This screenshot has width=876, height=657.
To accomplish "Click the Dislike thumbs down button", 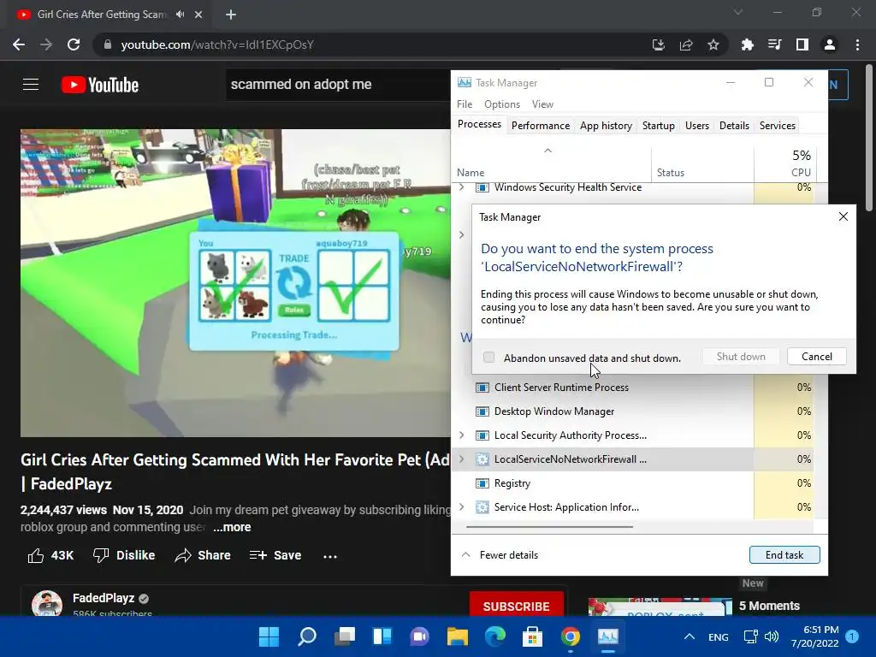I will 124,555.
